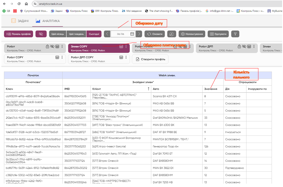Screen dimensions: 283x187
Task: Click the table icon on Робот COPY tile
Action: (x=57, y=57)
